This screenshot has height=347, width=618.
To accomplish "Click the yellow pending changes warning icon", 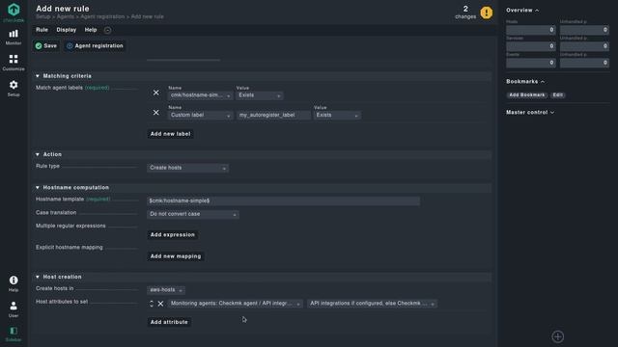I will pyautogui.click(x=487, y=13).
